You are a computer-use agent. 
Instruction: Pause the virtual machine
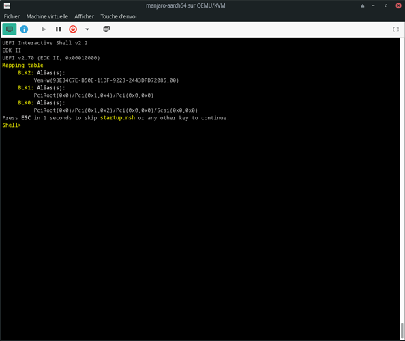(59, 29)
